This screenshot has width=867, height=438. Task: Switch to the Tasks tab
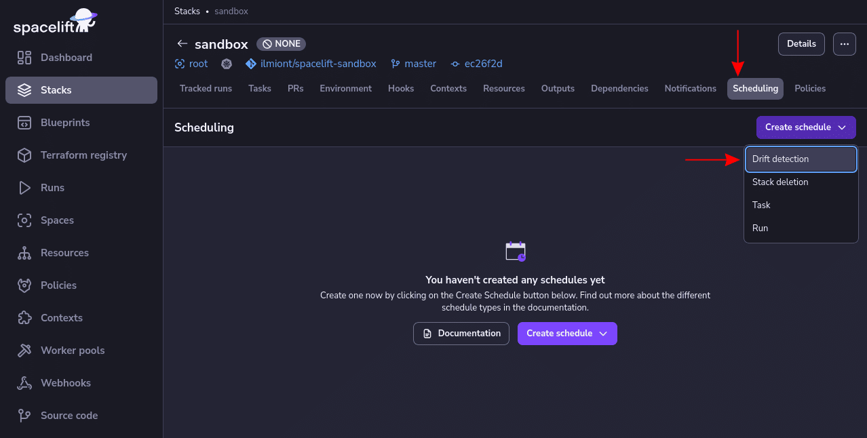coord(260,89)
